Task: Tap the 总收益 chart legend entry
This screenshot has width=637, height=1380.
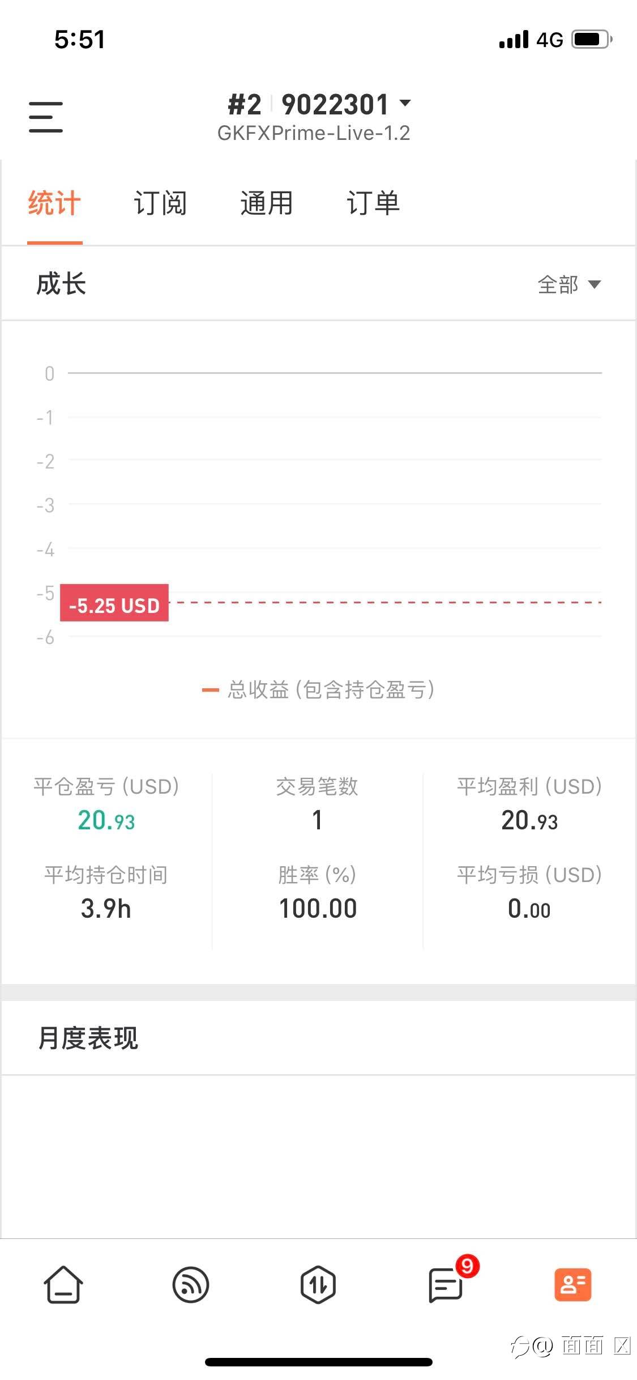Action: [x=319, y=689]
